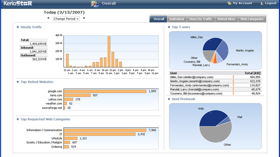The width and height of the screenshot is (280, 157).
Task: Collapse the Hourly Traffic section
Action: (x=18, y=27)
